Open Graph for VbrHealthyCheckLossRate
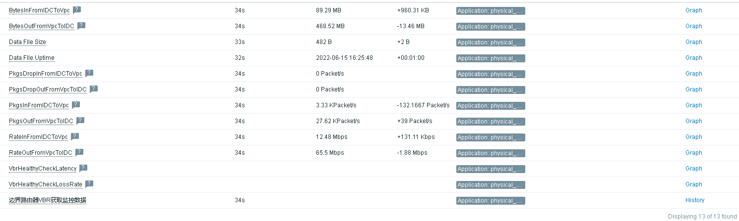 tap(693, 184)
